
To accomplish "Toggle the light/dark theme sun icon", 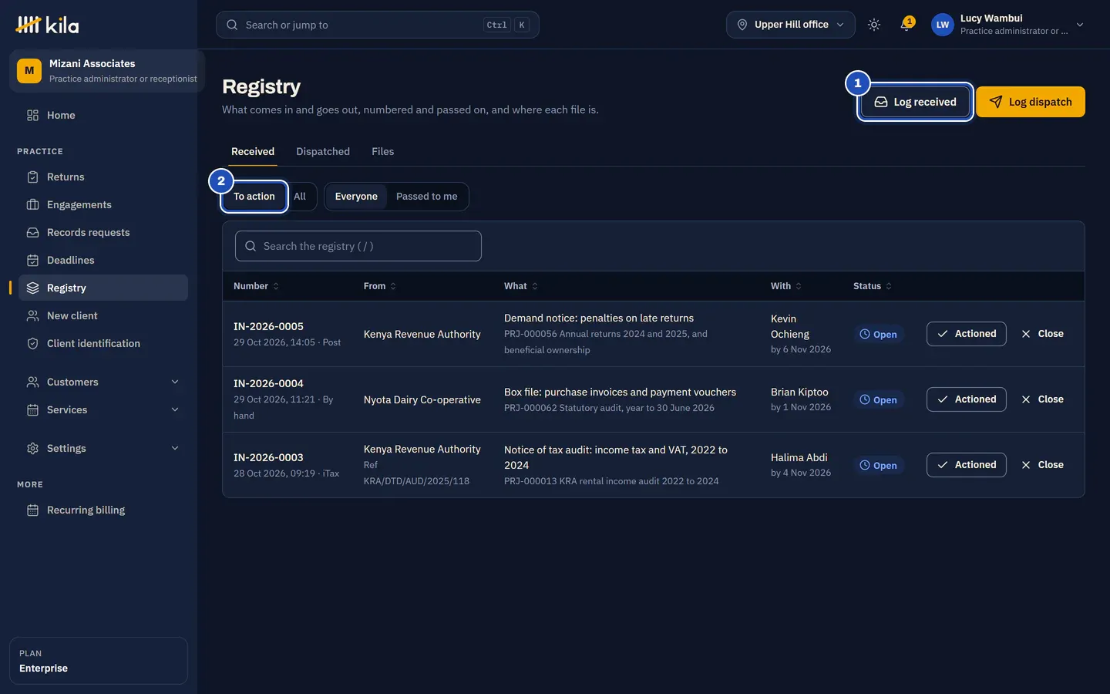I will pyautogui.click(x=874, y=25).
